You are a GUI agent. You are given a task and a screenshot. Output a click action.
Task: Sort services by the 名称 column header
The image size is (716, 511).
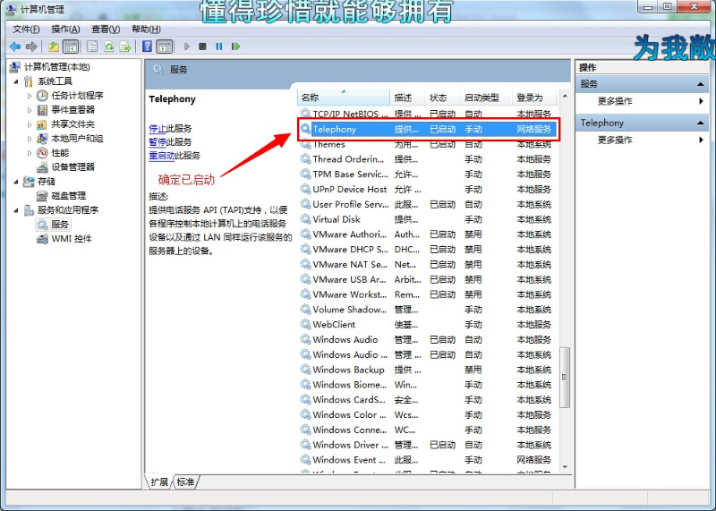[x=345, y=98]
